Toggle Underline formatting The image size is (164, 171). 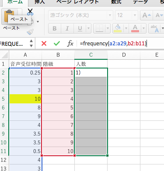tap(80, 28)
